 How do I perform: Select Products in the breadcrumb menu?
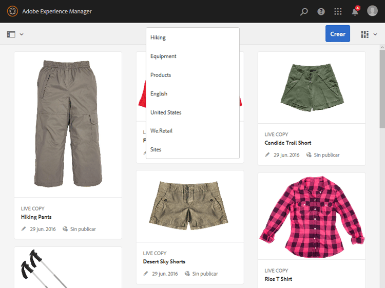point(192,75)
